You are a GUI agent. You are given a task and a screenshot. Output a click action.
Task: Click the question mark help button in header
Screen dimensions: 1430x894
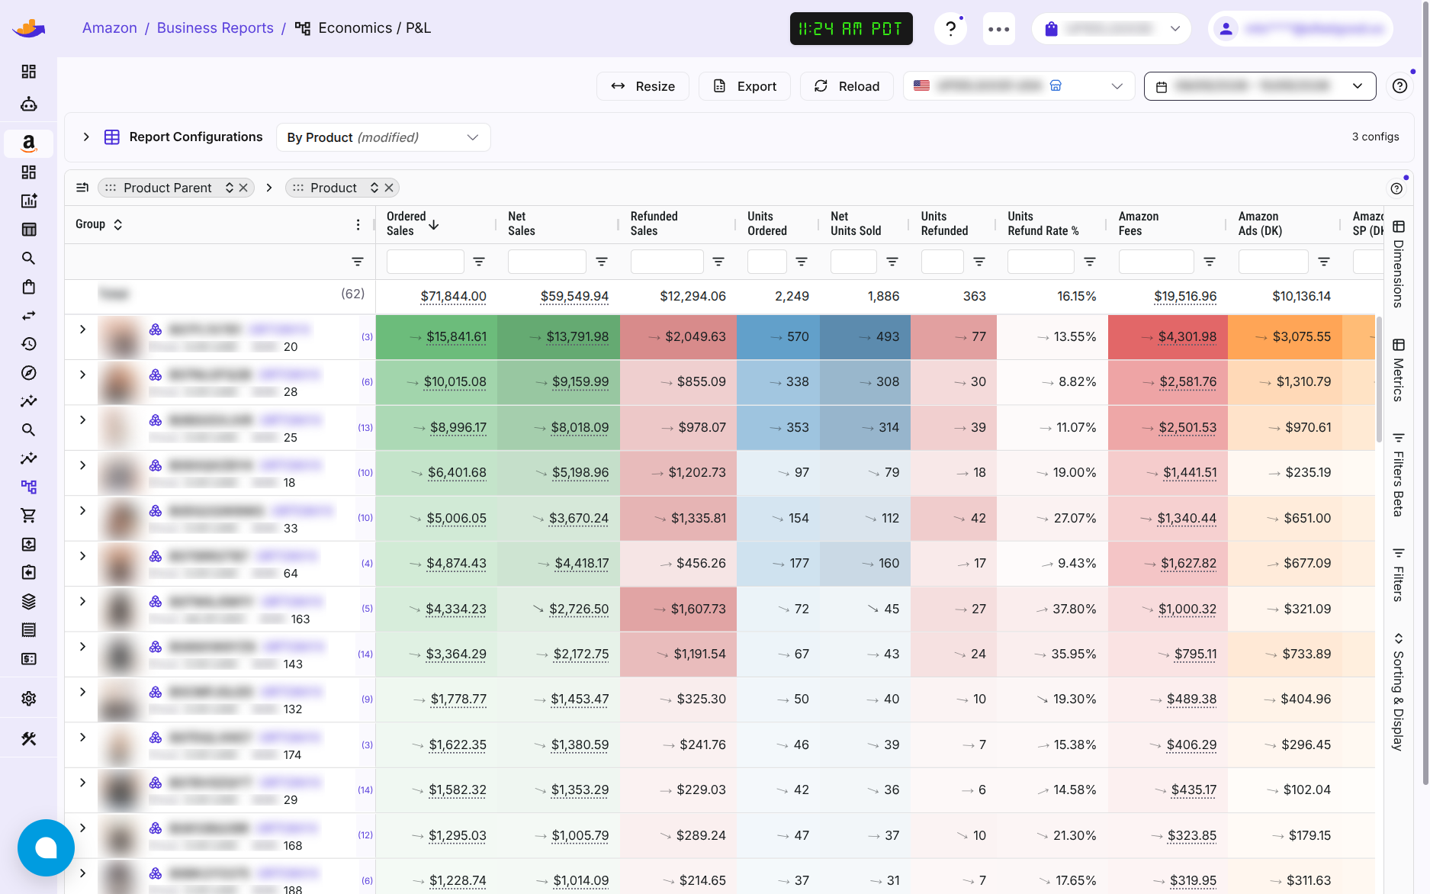coord(950,29)
